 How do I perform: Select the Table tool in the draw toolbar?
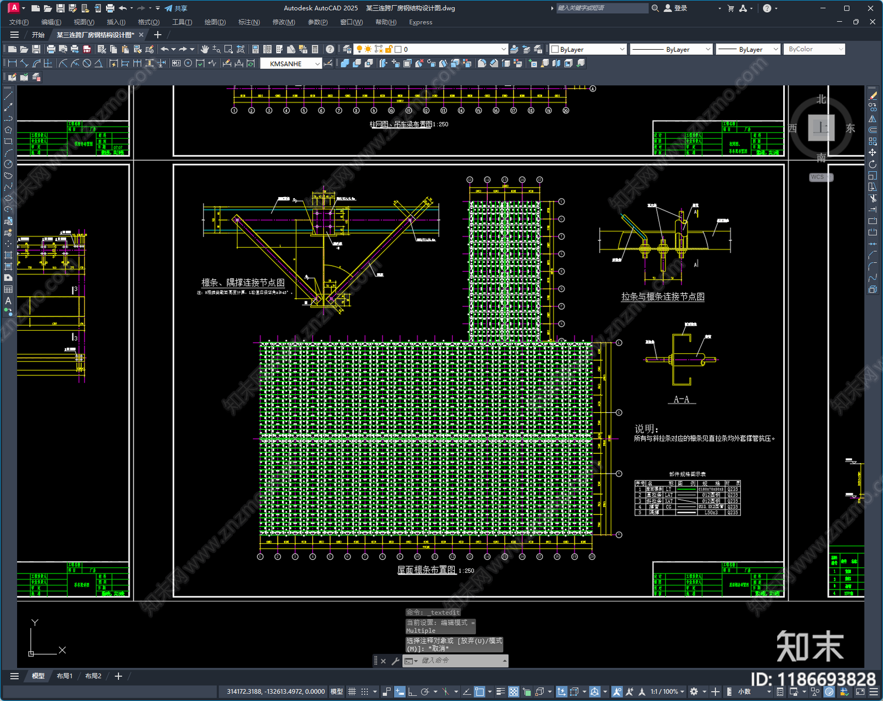8,289
